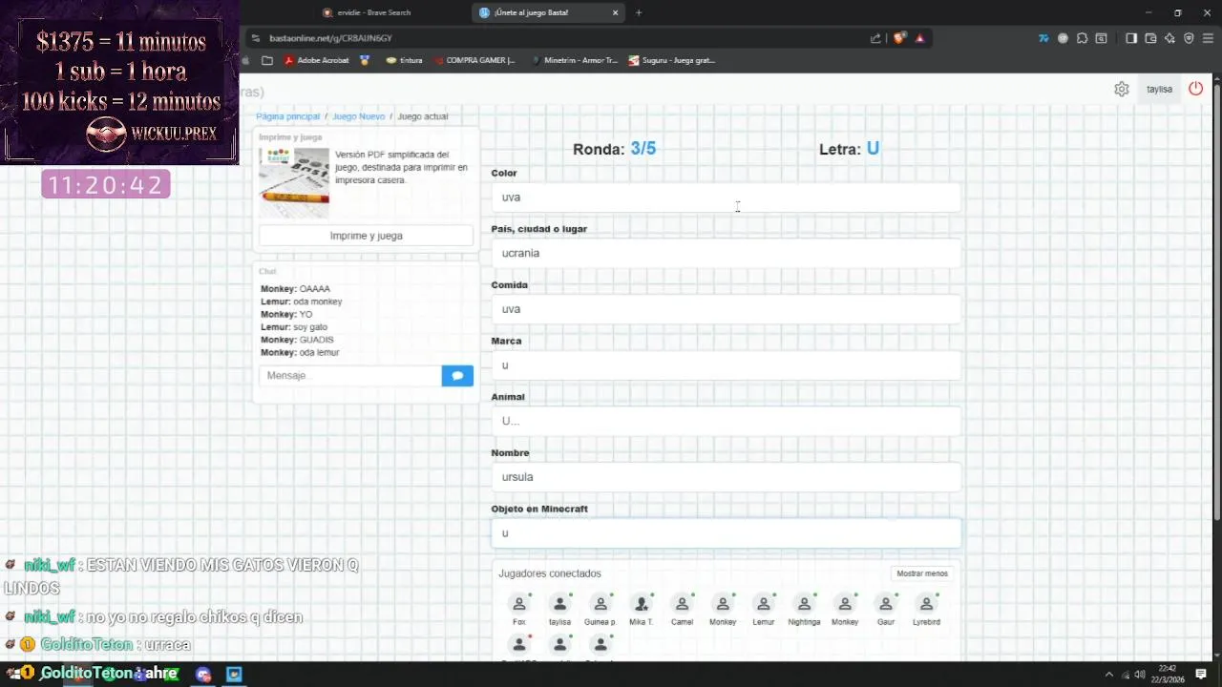Open Brave VPN shield icon
Screen dimensions: 1222x687
[1189, 38]
